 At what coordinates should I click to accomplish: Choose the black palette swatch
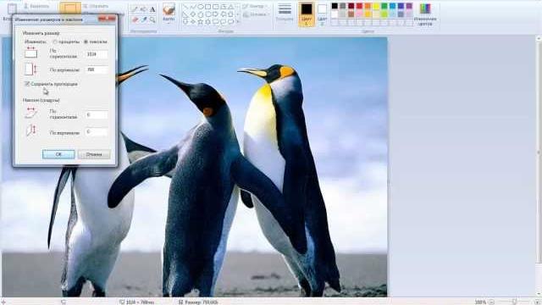335,6
